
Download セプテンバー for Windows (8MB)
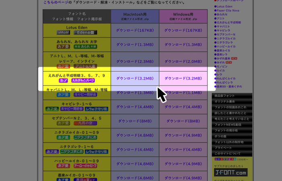183,121
